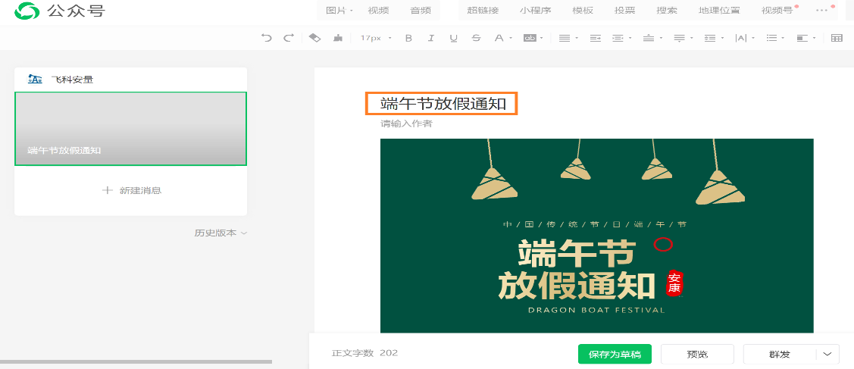The image size is (854, 369).
Task: Apply underline to text
Action: [x=453, y=38]
